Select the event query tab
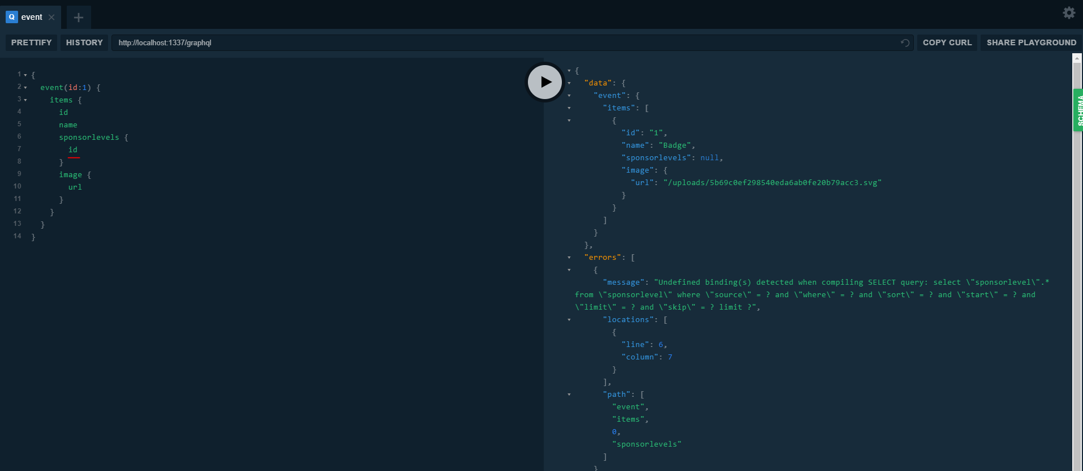The height and width of the screenshot is (471, 1083). click(x=31, y=17)
